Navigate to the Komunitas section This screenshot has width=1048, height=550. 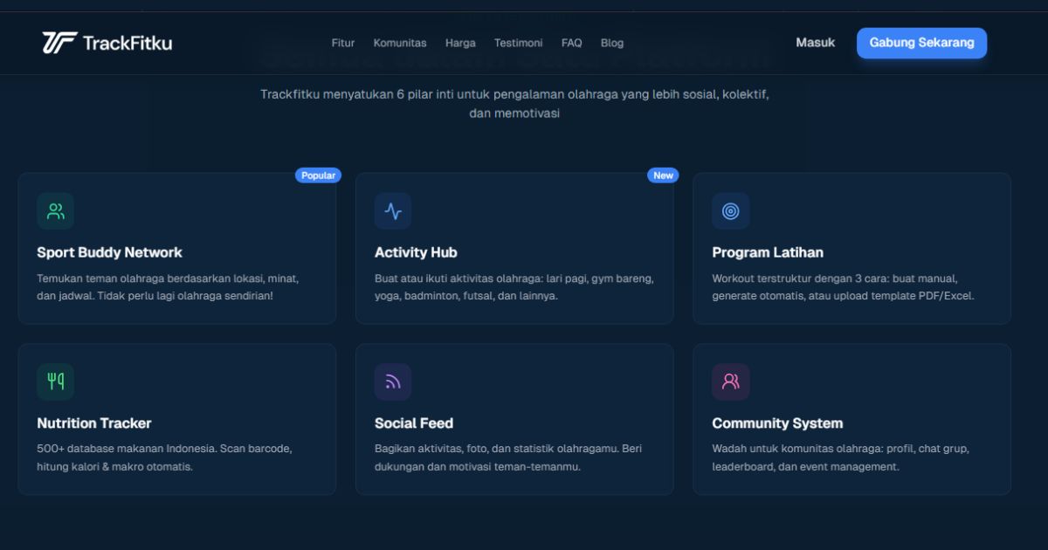pyautogui.click(x=400, y=43)
